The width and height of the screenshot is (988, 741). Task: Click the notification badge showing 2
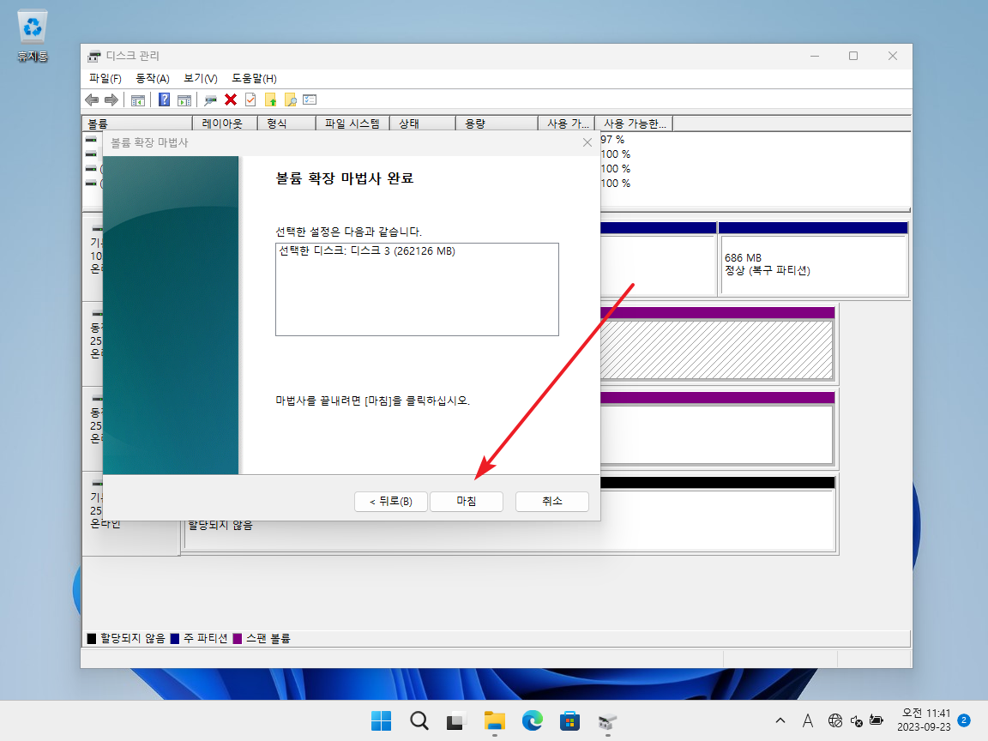click(963, 720)
